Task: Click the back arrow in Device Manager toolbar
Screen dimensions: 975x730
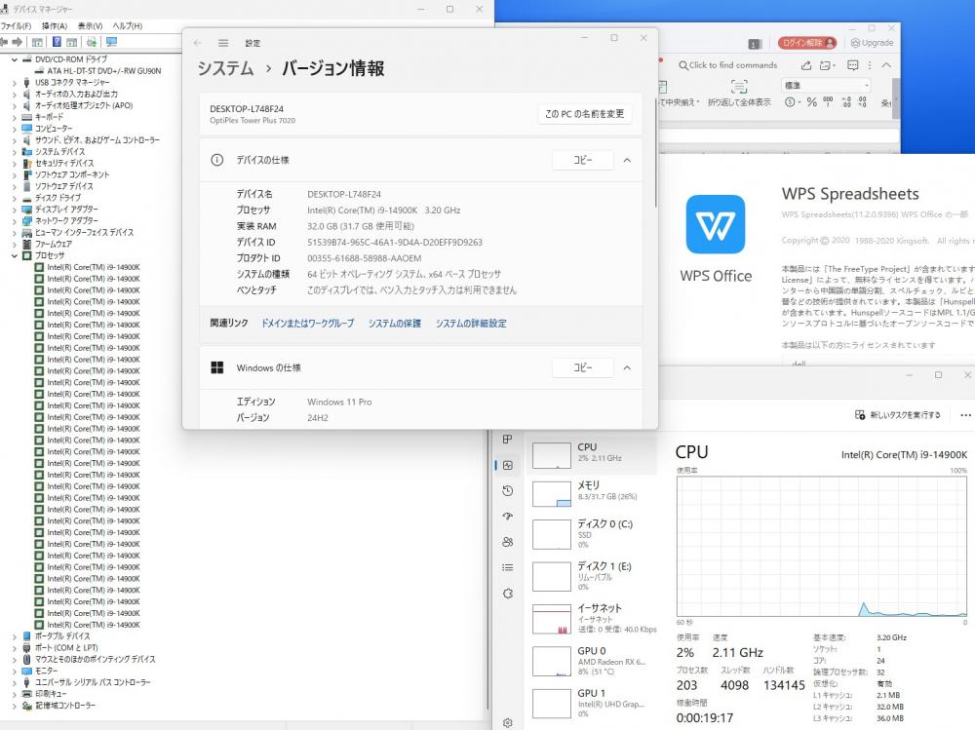Action: coord(4,42)
